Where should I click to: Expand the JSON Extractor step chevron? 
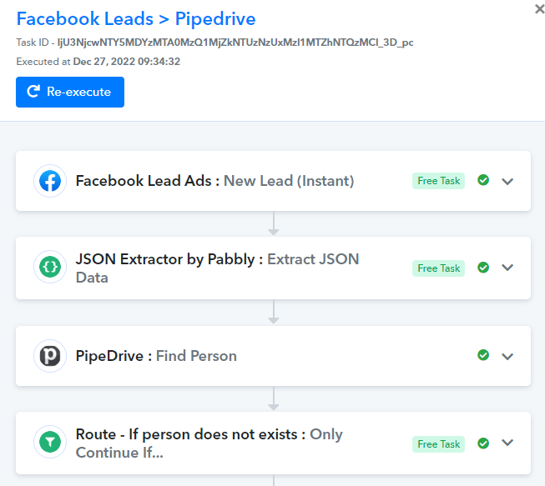tap(507, 268)
